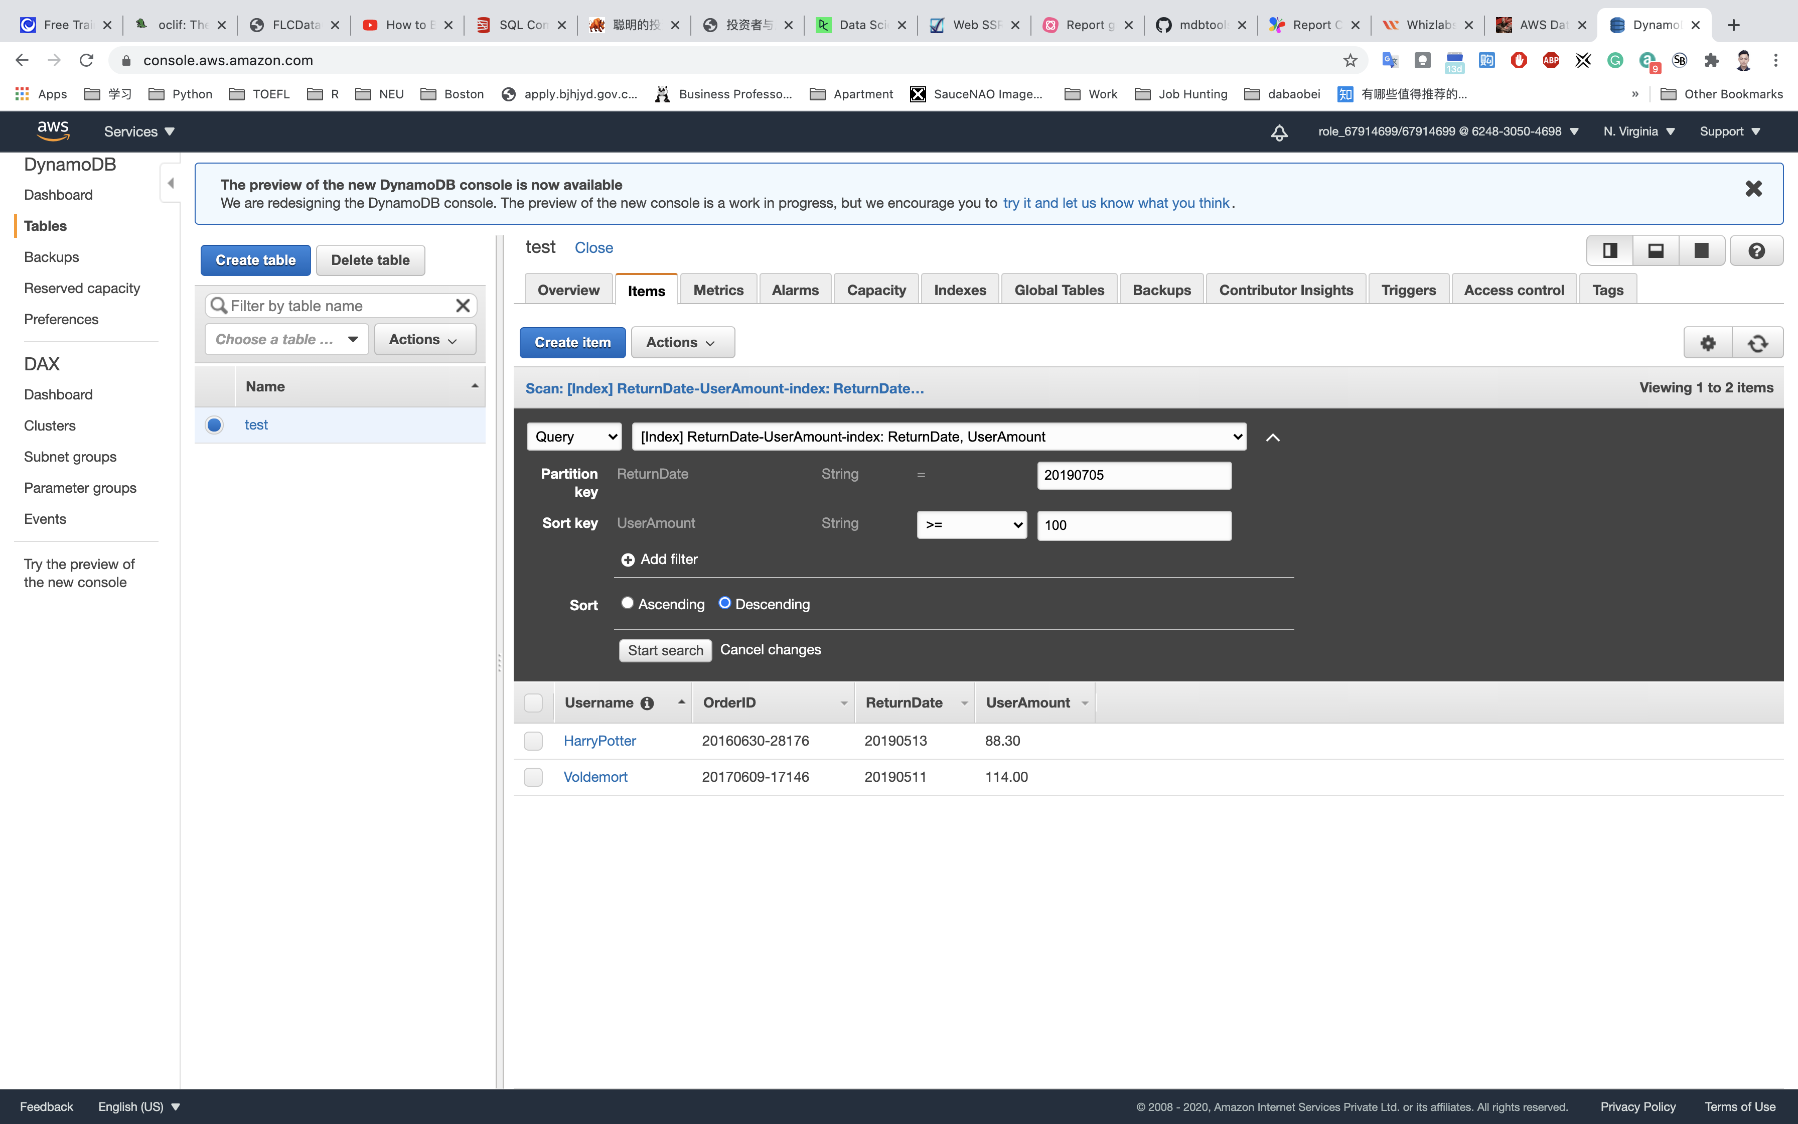Screen dimensions: 1798x1124
Task: Open the Indexes tab
Action: coord(960,291)
